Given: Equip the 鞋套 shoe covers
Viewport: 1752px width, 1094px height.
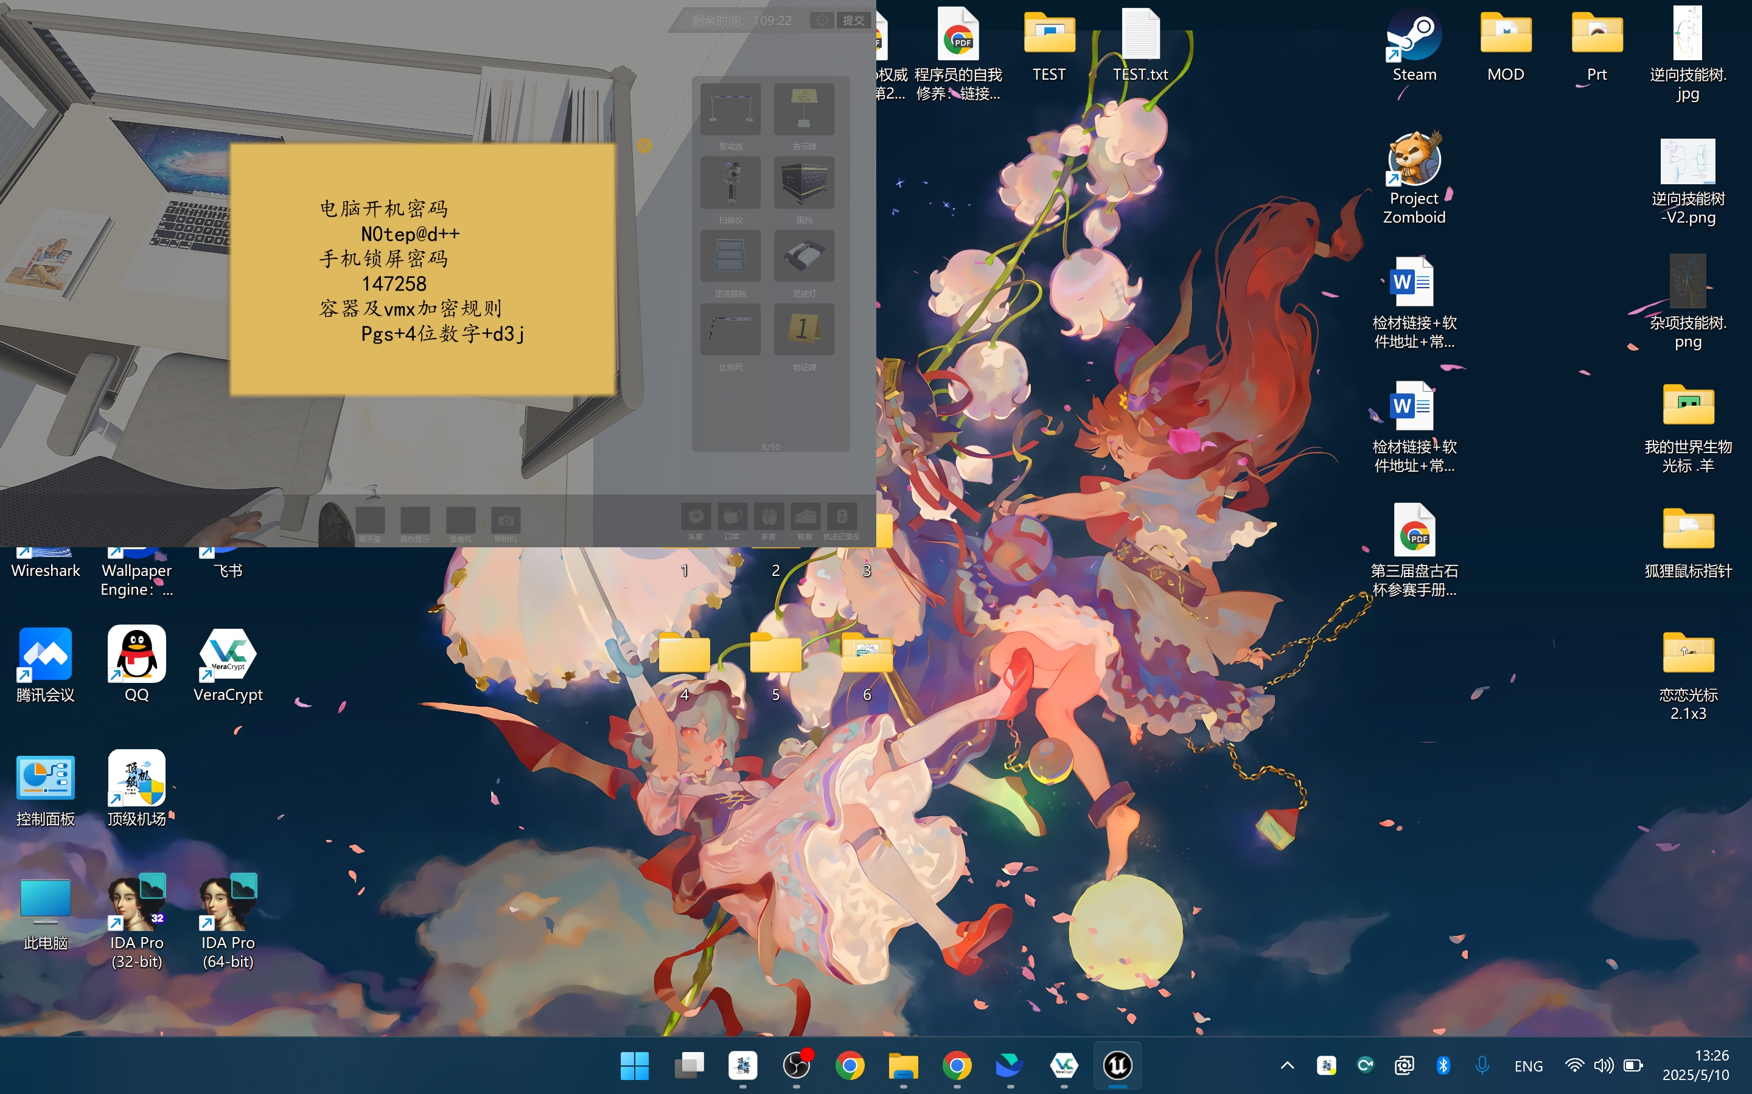Looking at the screenshot, I should point(805,517).
